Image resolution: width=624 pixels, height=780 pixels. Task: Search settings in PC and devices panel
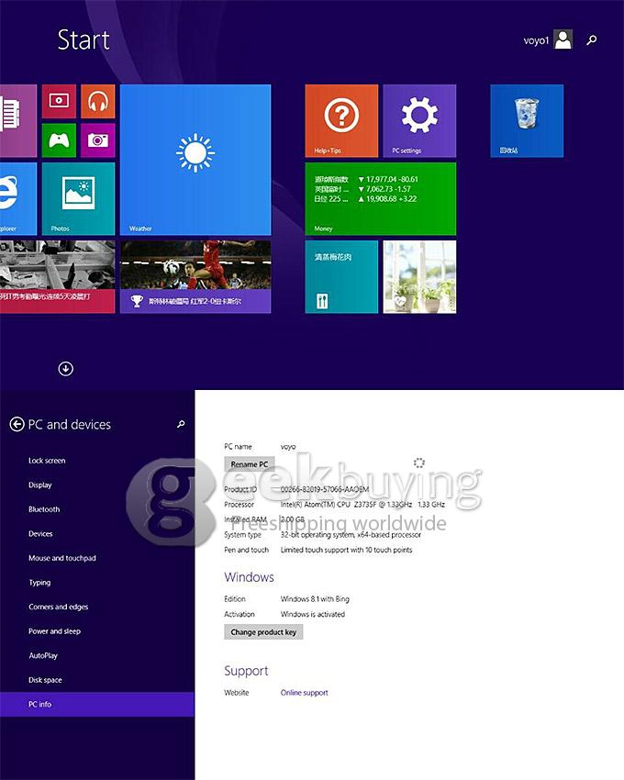181,424
